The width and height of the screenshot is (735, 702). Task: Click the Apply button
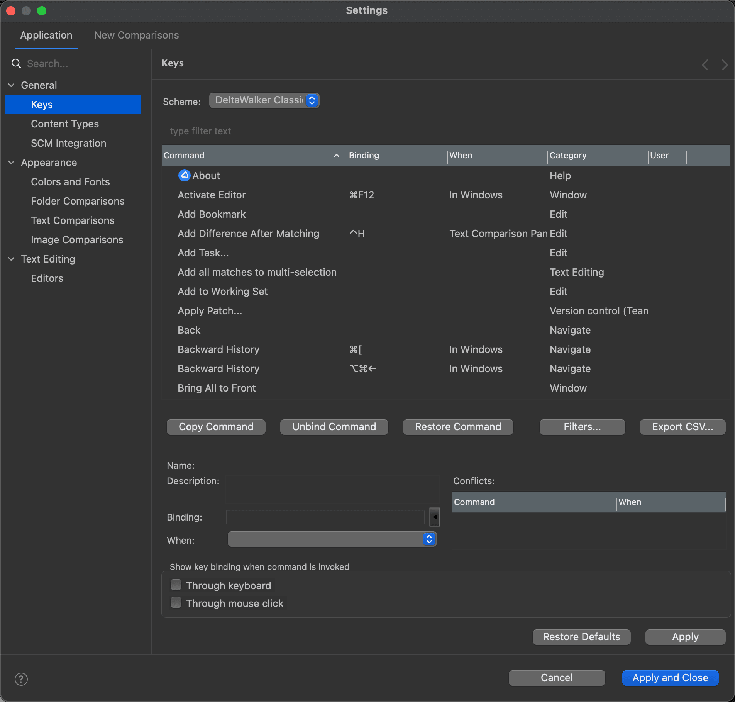click(x=686, y=637)
